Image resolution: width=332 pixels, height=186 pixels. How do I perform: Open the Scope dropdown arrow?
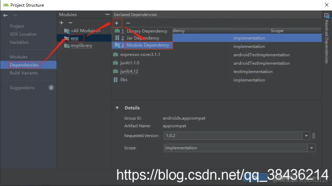pos(311,148)
